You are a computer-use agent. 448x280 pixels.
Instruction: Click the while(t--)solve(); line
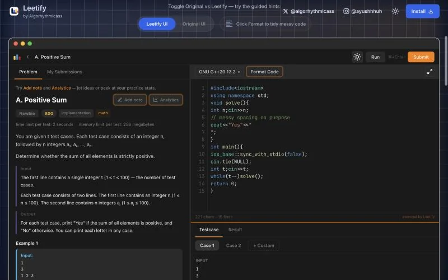[236, 176]
